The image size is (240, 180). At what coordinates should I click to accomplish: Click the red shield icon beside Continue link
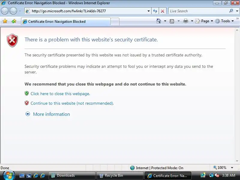point(27,103)
